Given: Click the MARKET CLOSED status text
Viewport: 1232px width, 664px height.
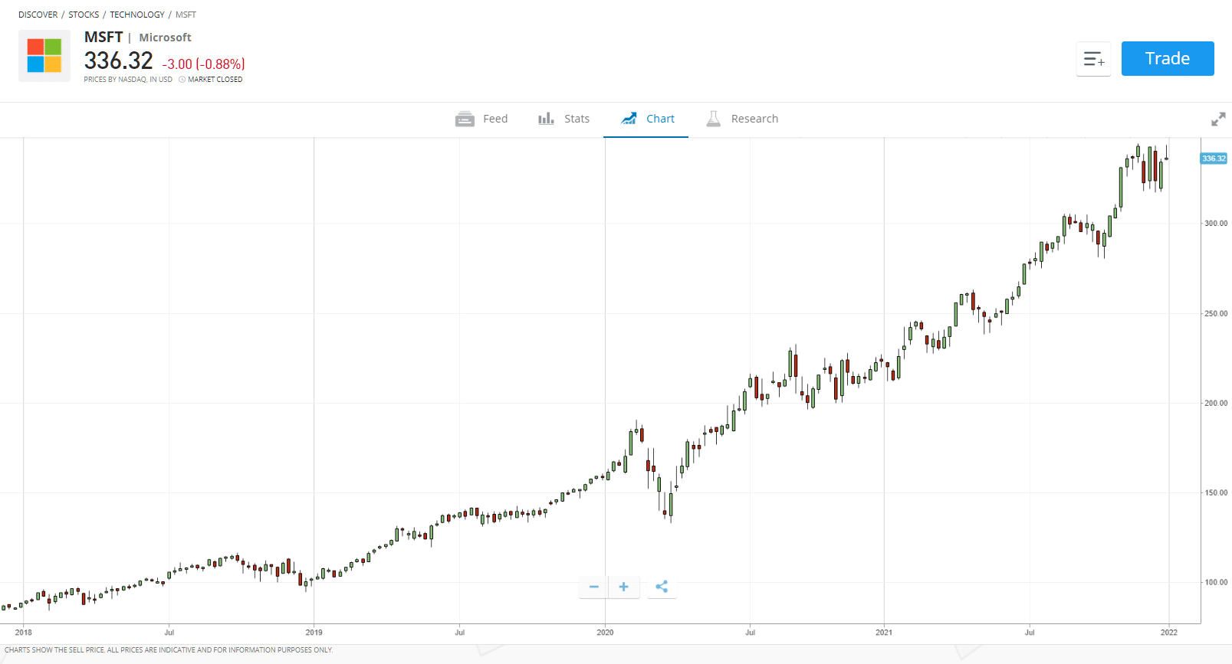Looking at the screenshot, I should [x=215, y=80].
